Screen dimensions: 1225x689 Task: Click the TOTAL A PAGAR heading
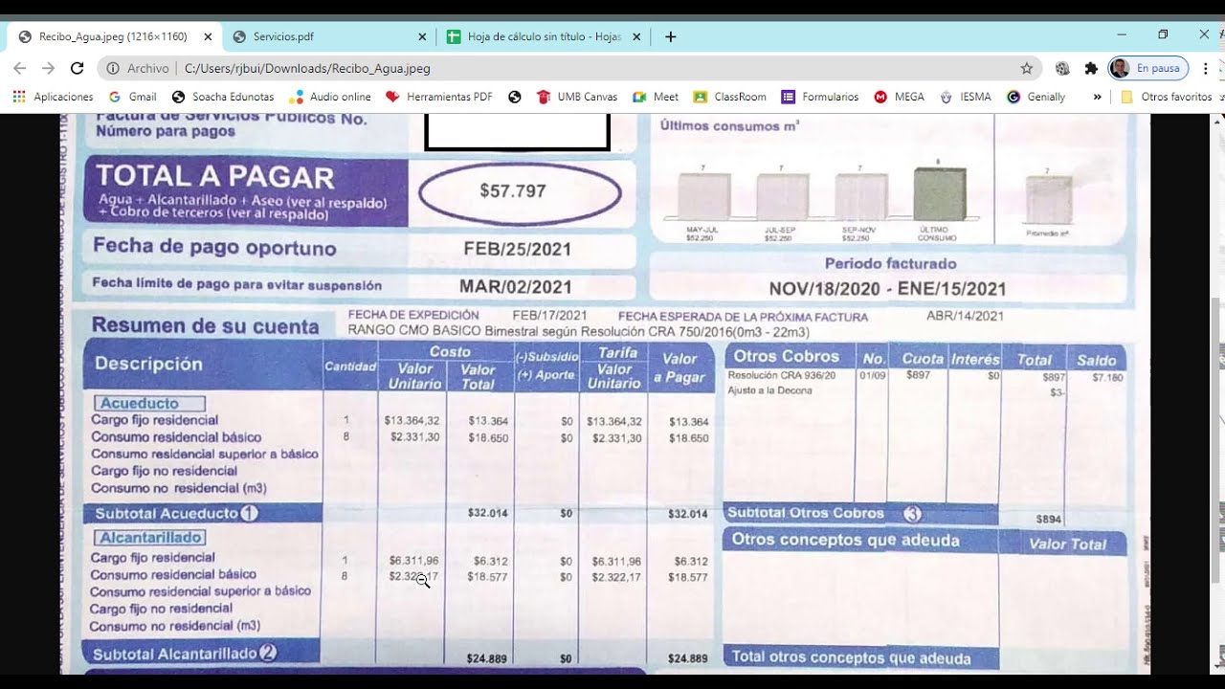(x=214, y=176)
